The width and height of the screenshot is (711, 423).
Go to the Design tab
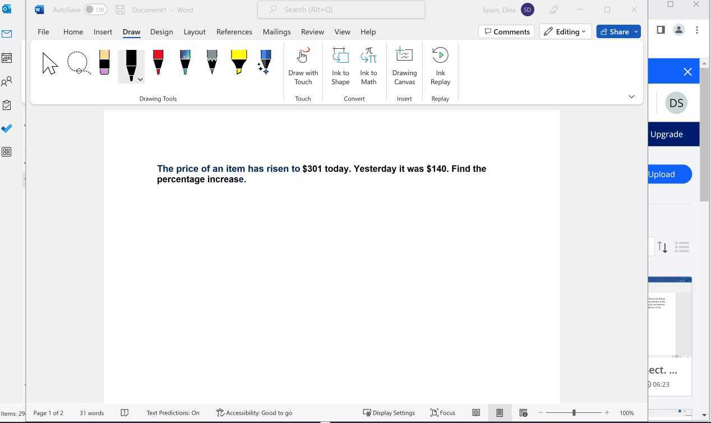(161, 32)
